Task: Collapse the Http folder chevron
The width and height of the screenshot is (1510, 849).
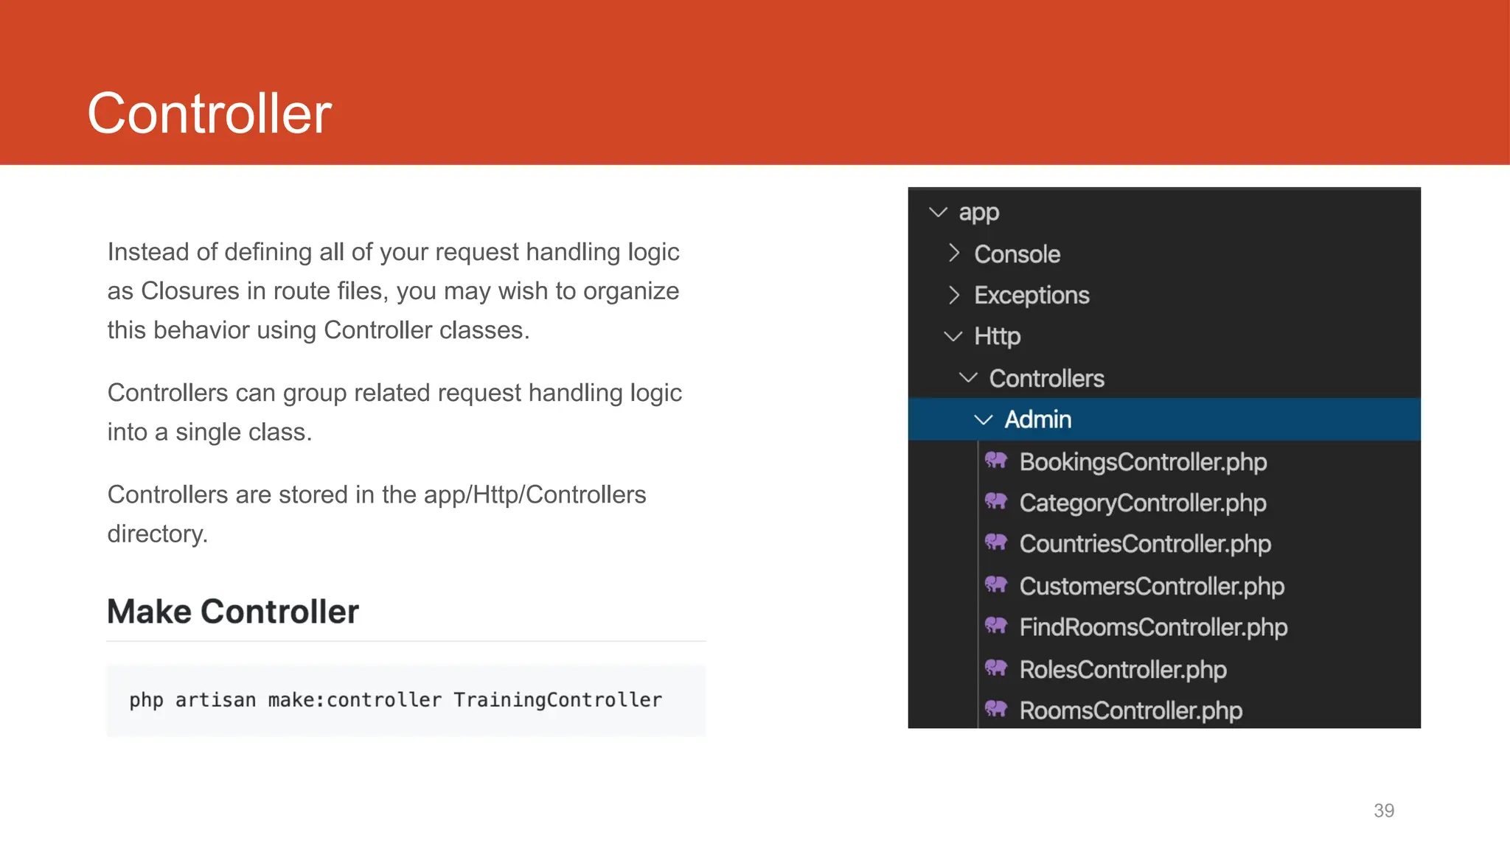Action: [953, 336]
